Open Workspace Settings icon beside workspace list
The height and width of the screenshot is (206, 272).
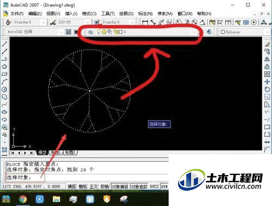tap(69, 32)
